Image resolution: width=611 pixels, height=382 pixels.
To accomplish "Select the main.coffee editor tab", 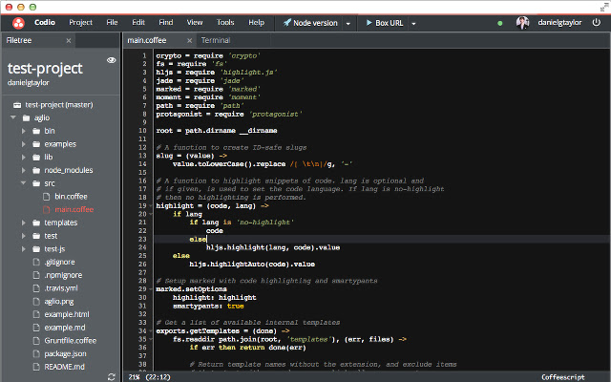I will tap(146, 40).
